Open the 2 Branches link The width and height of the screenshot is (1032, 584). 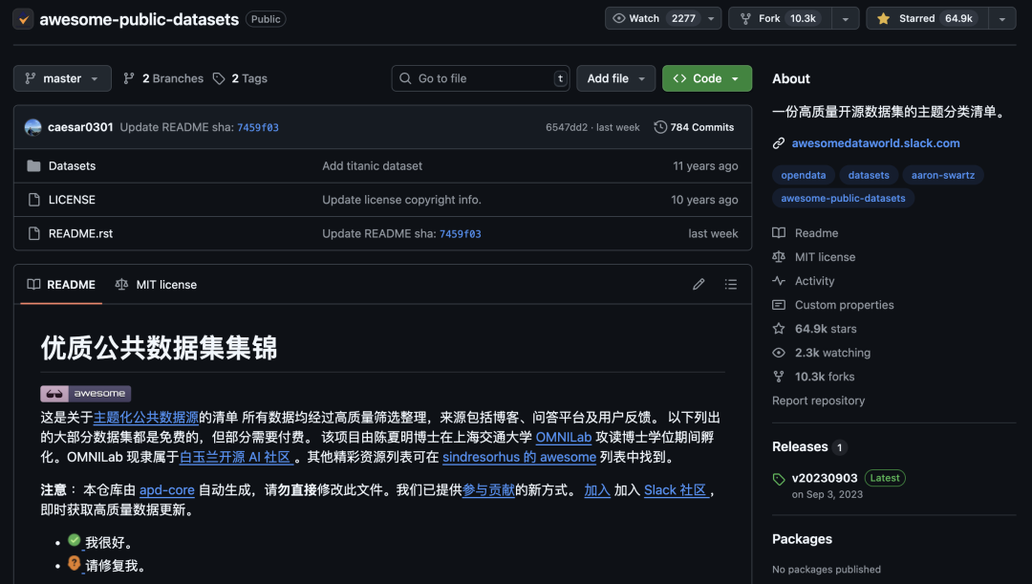click(163, 78)
